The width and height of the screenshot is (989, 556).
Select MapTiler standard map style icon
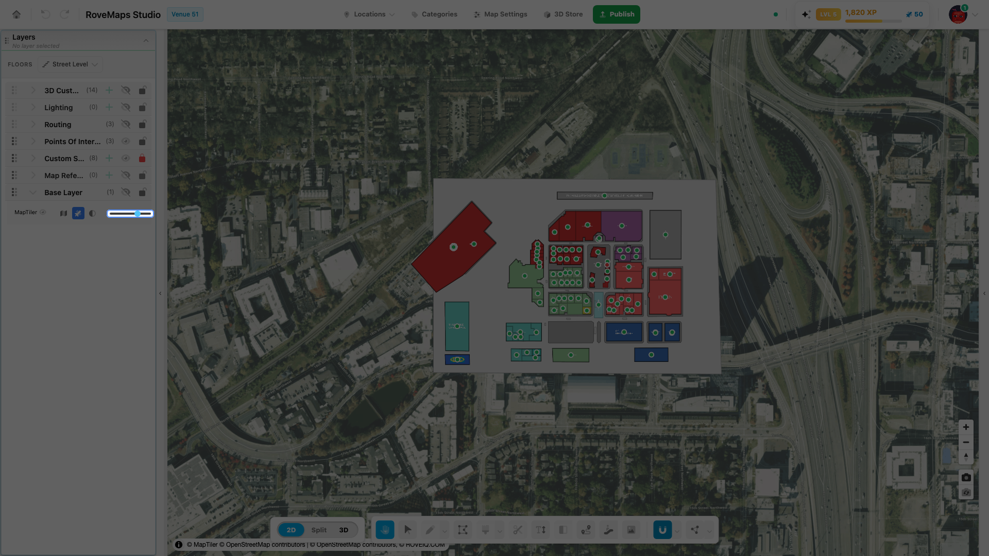[x=63, y=213]
